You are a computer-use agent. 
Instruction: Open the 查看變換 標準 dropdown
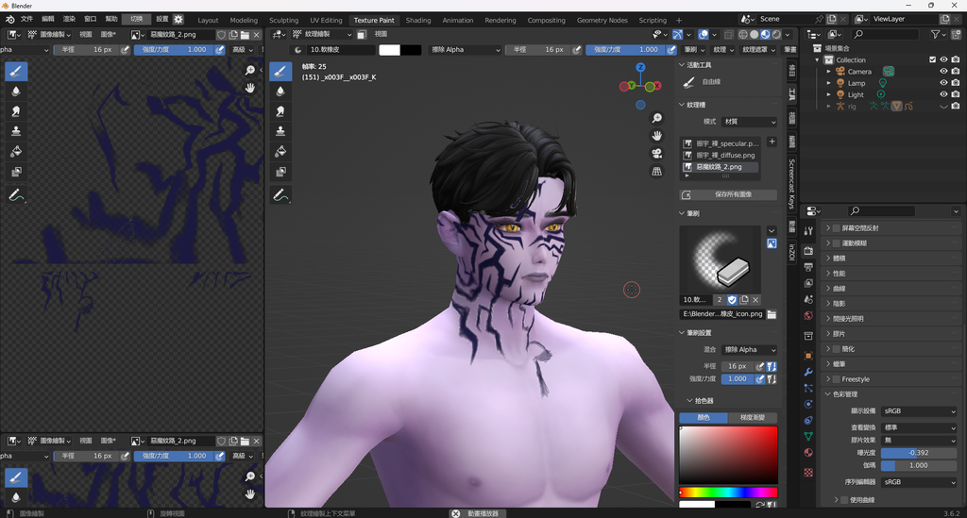919,426
